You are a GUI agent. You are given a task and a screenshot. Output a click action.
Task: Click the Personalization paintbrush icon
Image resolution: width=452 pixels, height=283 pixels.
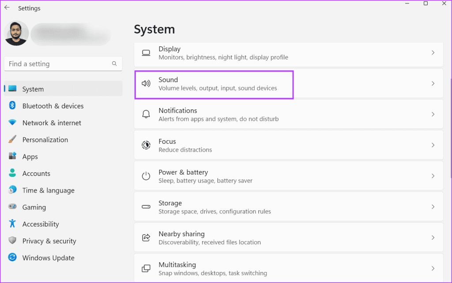pos(12,140)
